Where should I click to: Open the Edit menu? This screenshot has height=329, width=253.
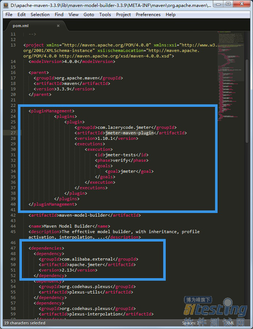(22, 15)
